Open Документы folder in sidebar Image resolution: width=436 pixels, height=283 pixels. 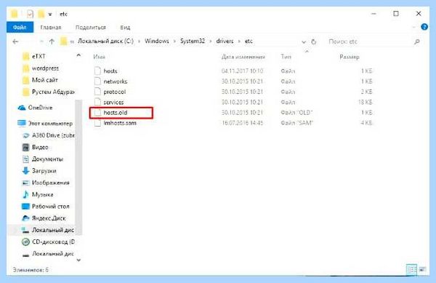47,159
